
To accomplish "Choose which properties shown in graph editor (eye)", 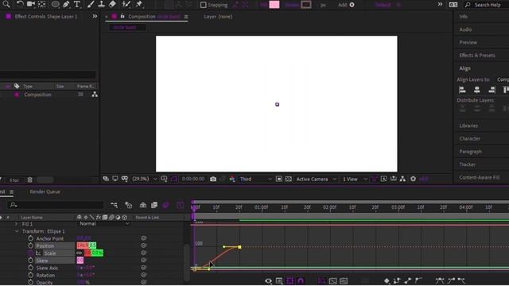I will pos(268,280).
